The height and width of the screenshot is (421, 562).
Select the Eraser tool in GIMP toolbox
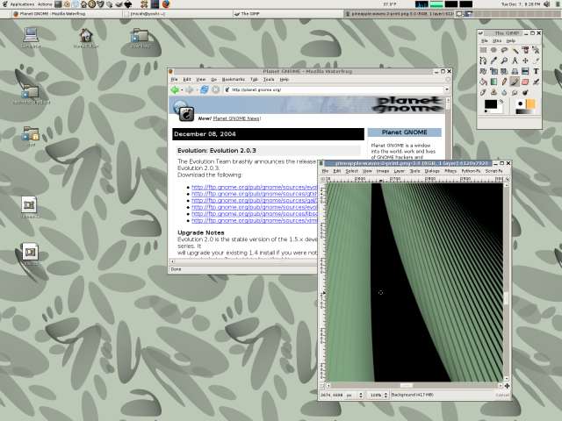525,82
